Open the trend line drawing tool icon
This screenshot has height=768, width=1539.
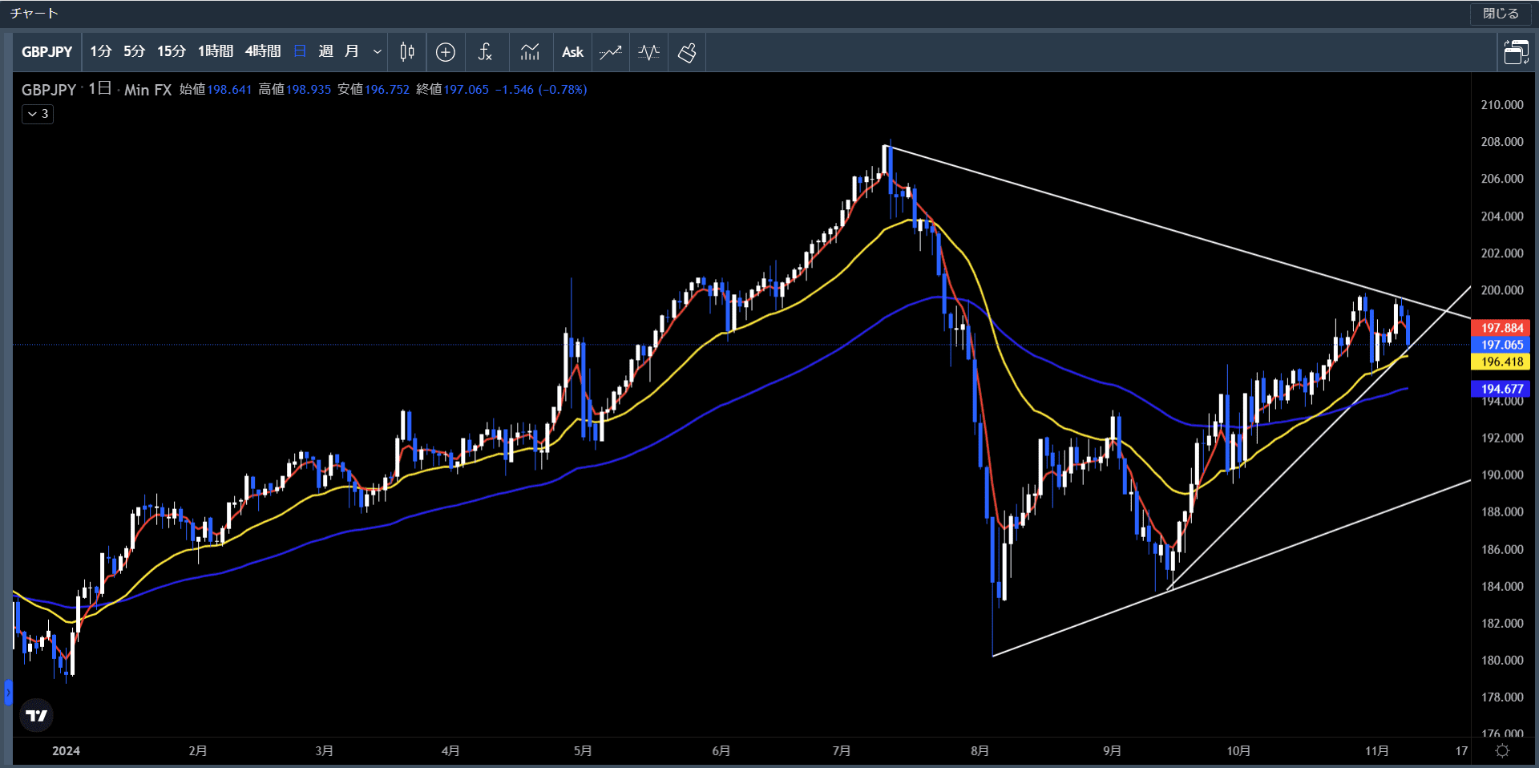point(611,52)
